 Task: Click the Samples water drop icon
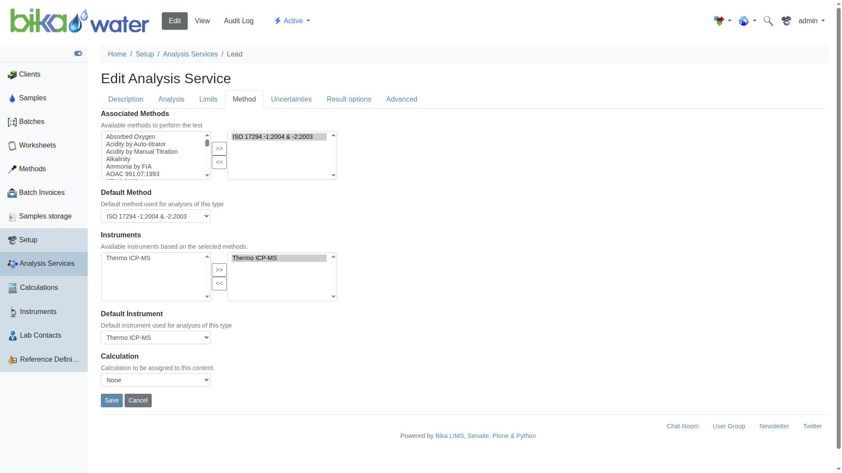click(12, 99)
